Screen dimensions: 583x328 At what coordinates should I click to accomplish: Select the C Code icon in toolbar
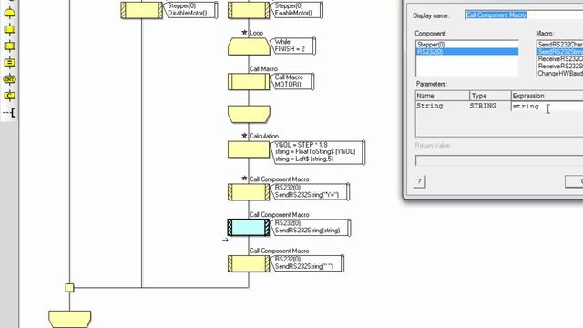(x=10, y=96)
